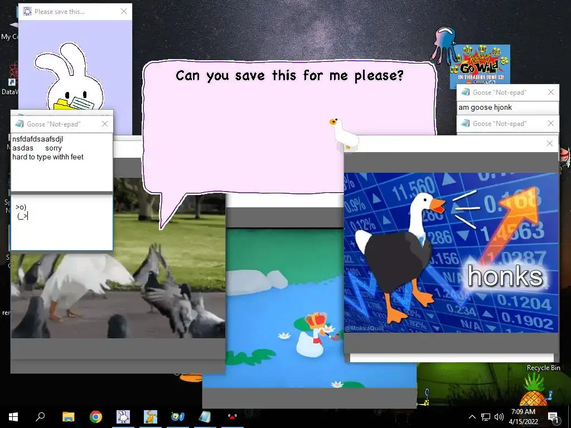Click into the Not-epad with ">o)" duck art
The width and height of the screenshot is (571, 428).
[62, 223]
